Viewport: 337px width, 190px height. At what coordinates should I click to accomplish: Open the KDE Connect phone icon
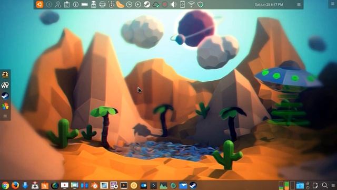(x=182, y=4)
